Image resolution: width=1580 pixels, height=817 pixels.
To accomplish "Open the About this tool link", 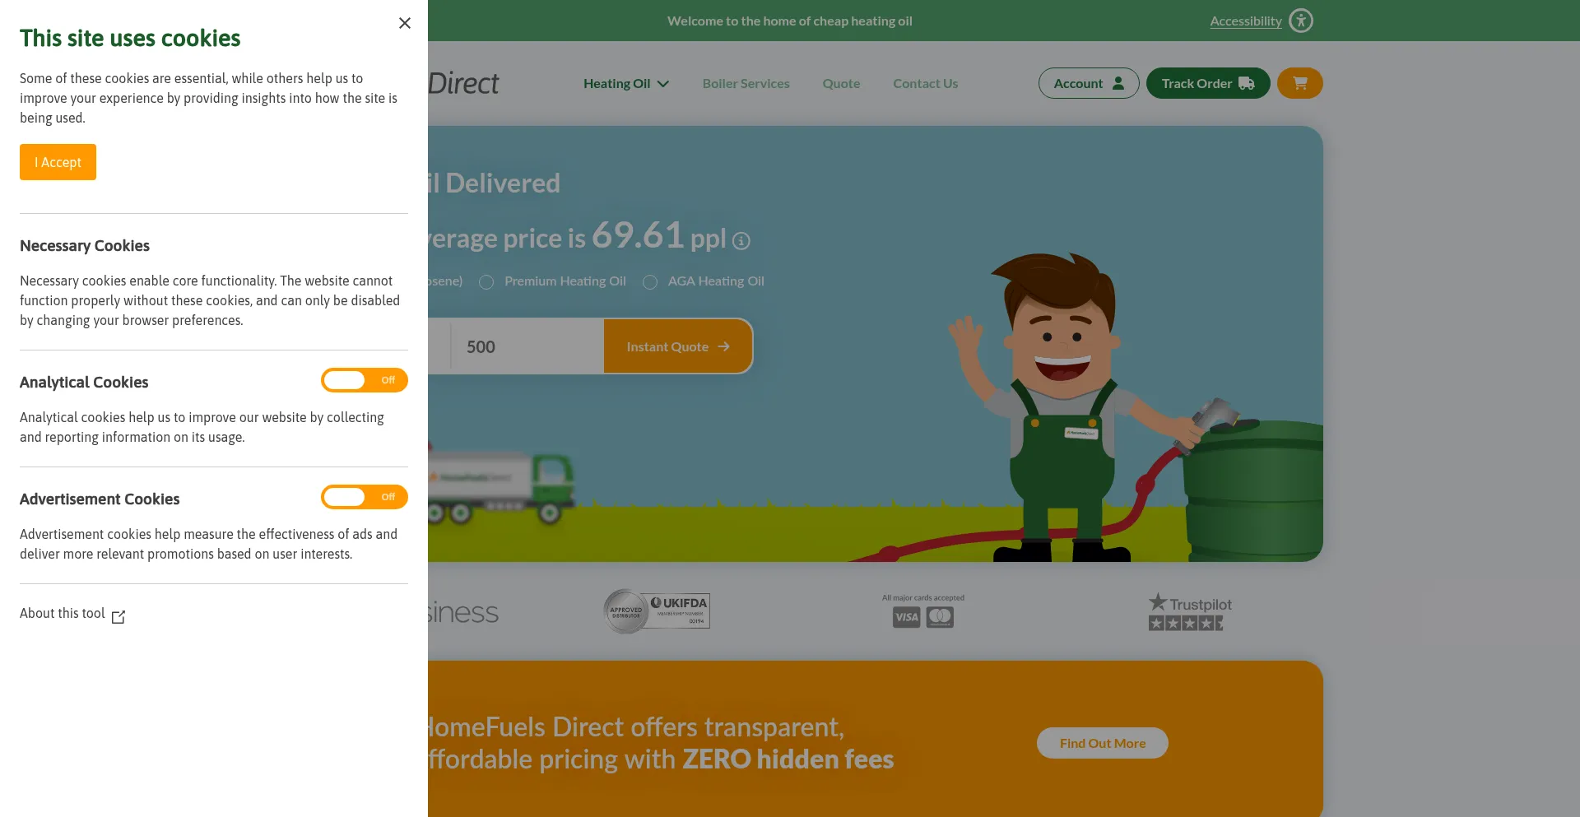I will [x=72, y=614].
